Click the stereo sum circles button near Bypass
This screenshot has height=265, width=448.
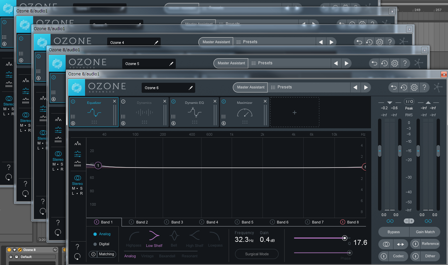(386, 244)
